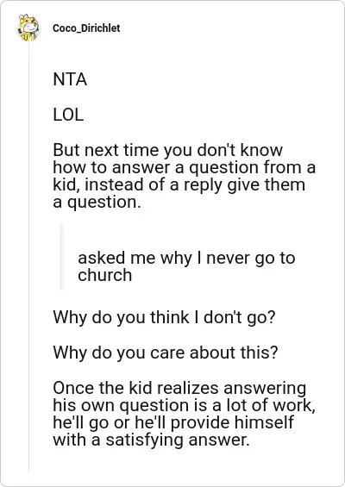345x487 pixels.
Task: Open the Coco_Dirichlet username profile link
Action: click(x=86, y=28)
